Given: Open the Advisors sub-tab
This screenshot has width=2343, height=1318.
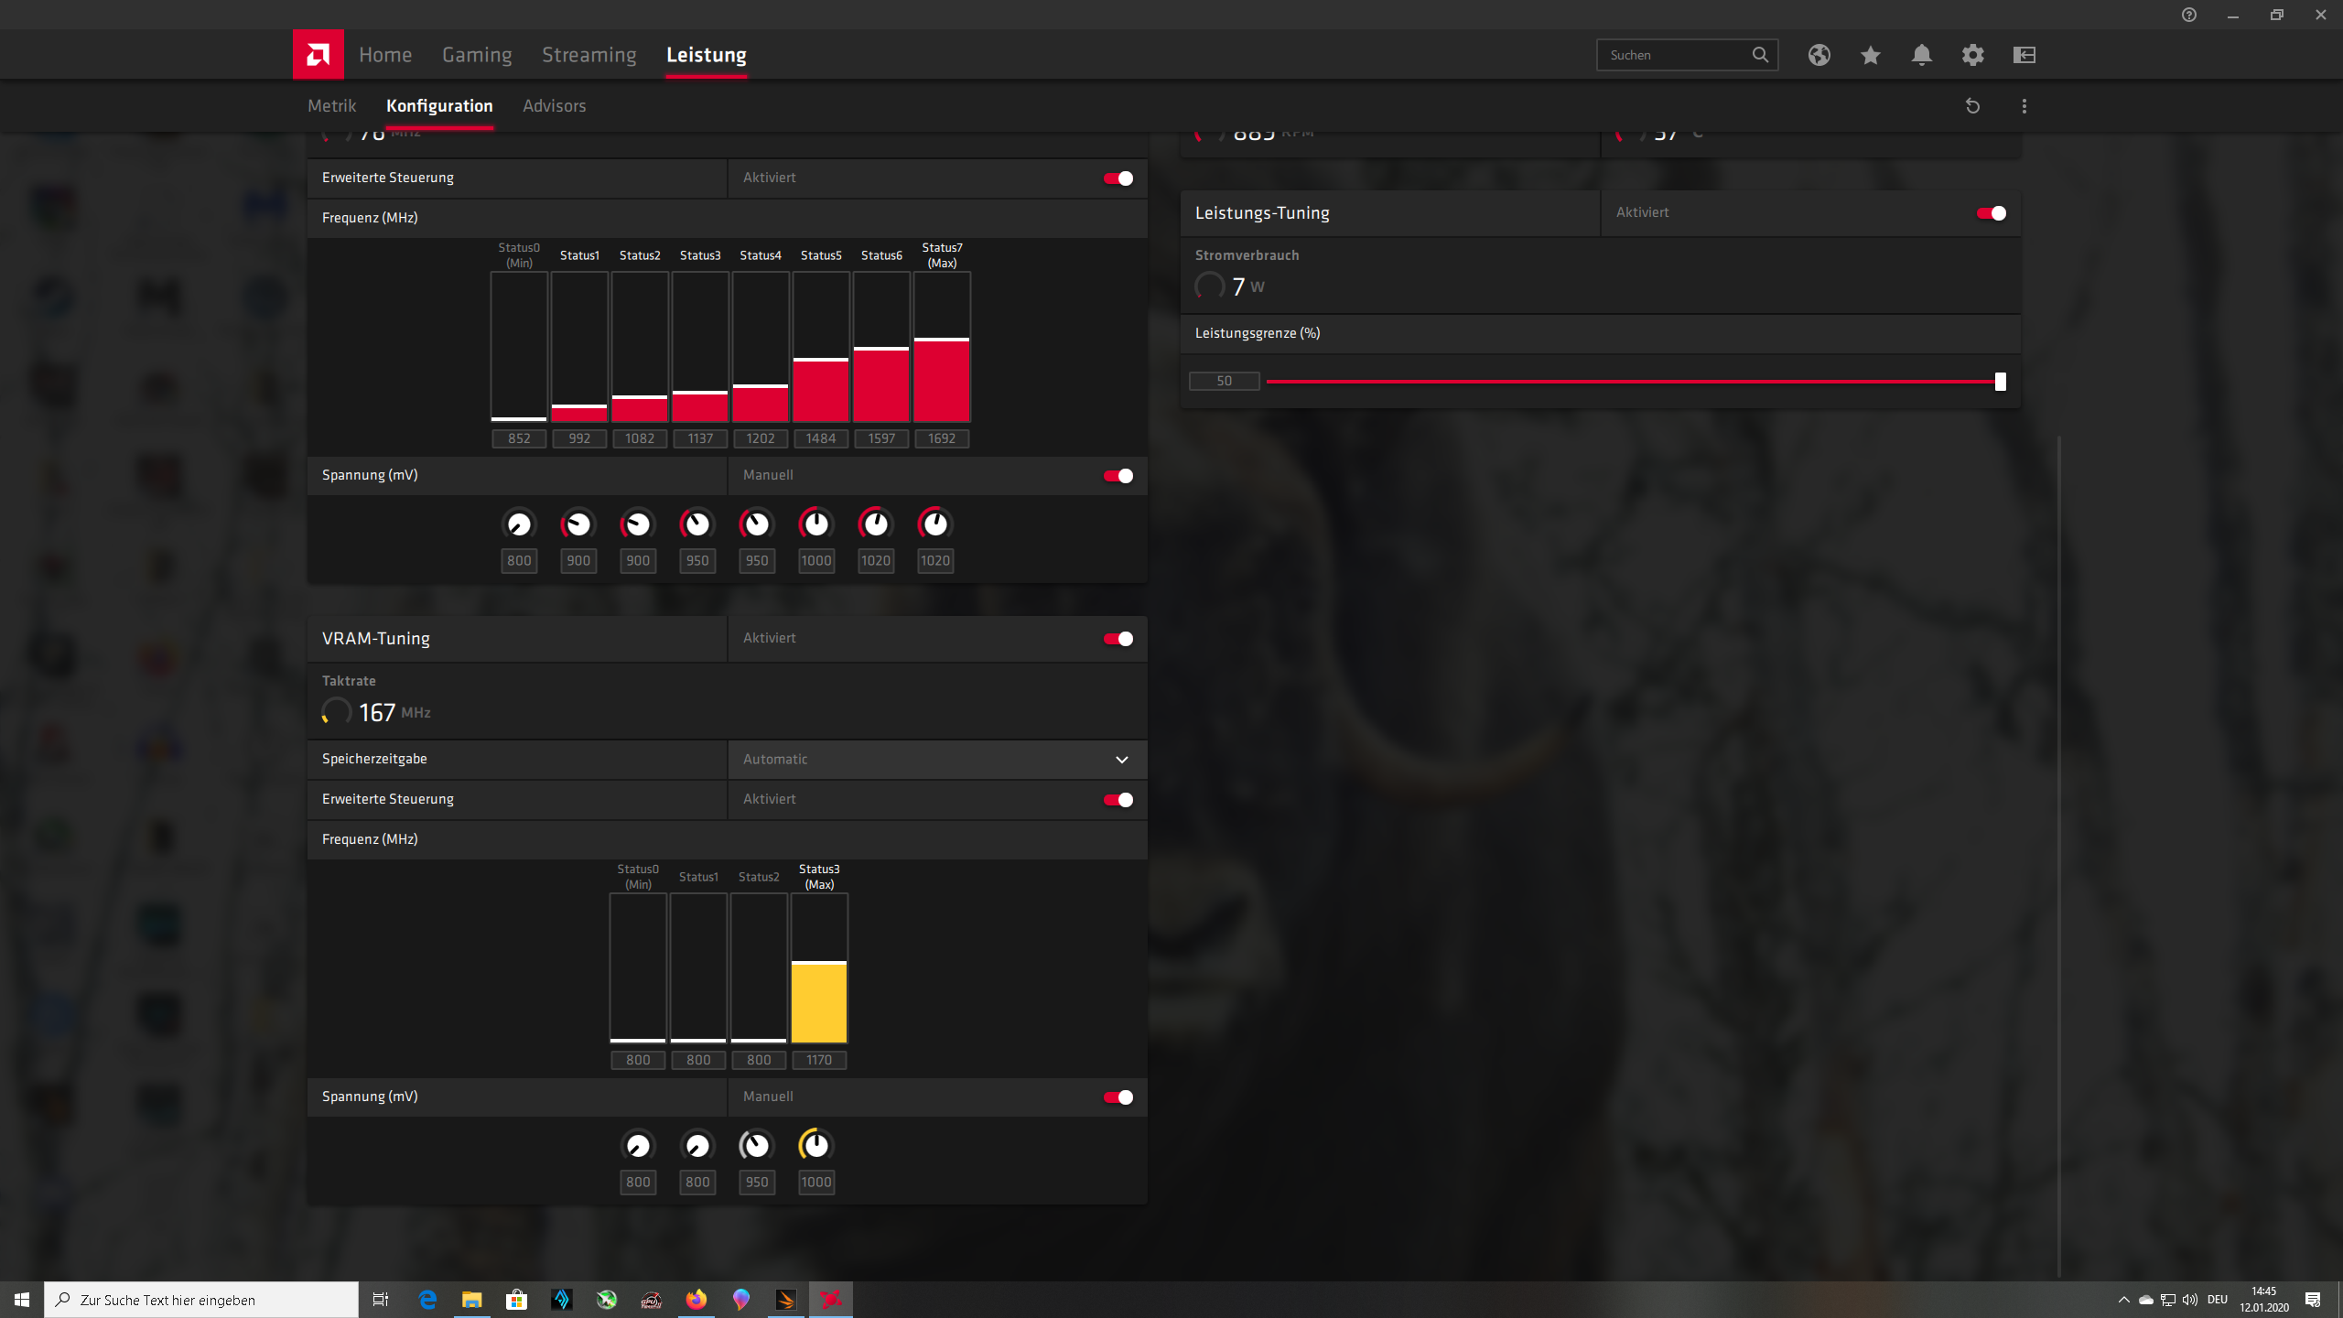Looking at the screenshot, I should pos(554,106).
